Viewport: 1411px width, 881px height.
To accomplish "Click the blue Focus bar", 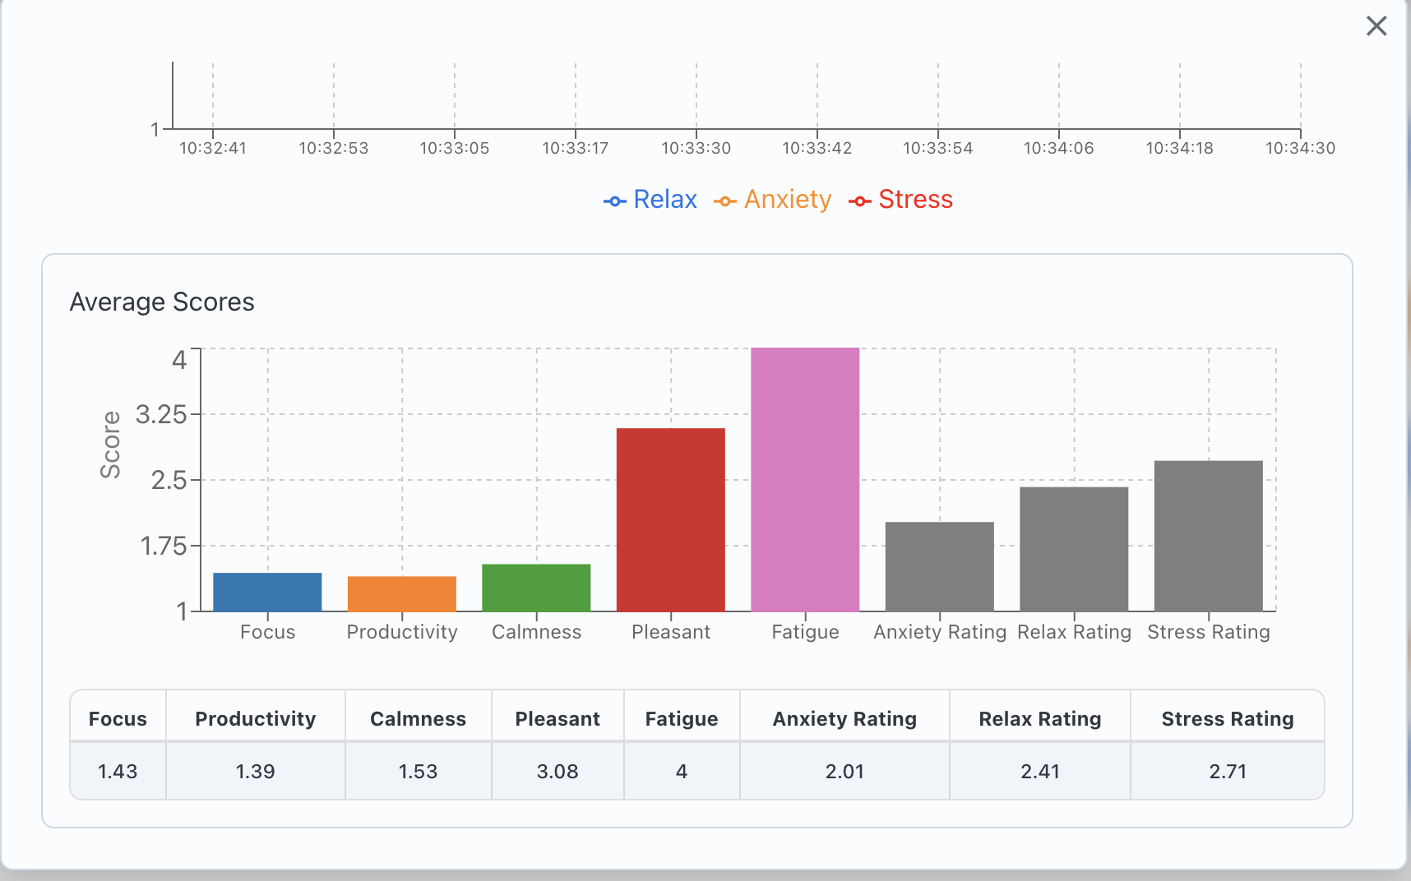I will [267, 592].
